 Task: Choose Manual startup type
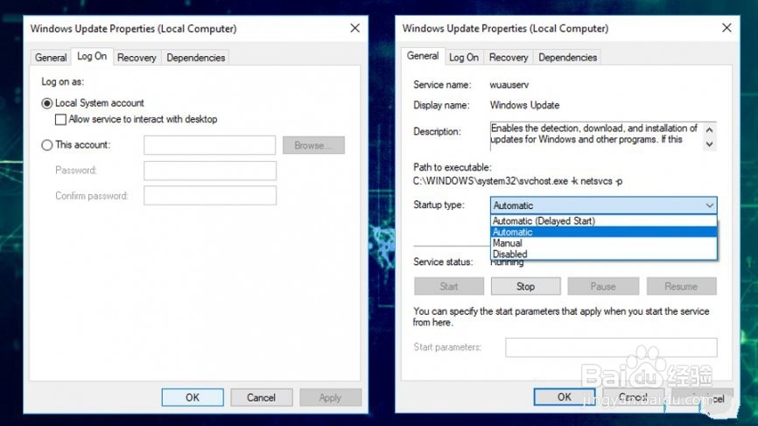pyautogui.click(x=603, y=243)
